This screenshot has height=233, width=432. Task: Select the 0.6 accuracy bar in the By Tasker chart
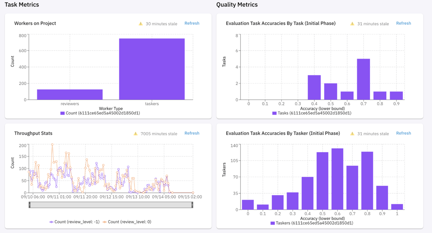coord(337,179)
